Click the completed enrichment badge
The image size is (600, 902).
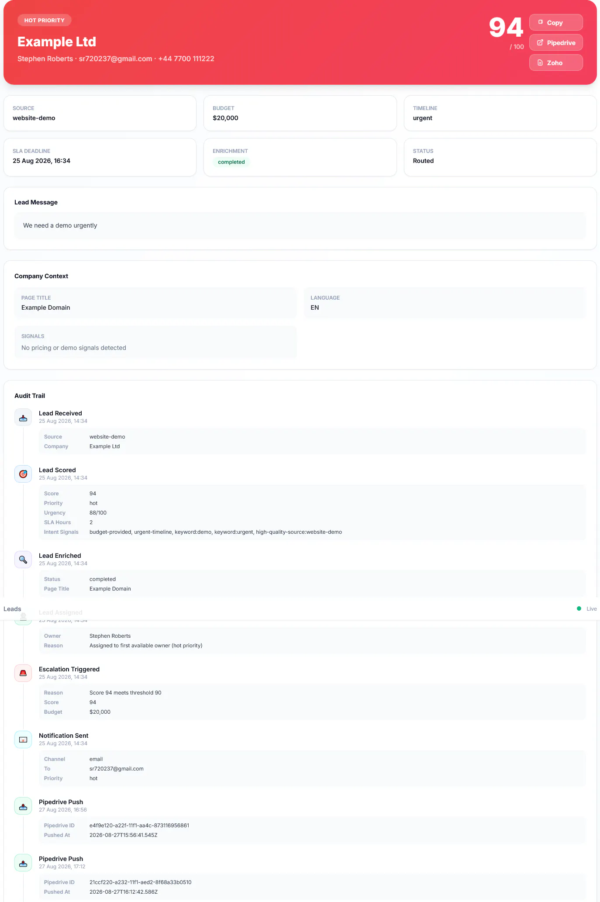point(231,162)
